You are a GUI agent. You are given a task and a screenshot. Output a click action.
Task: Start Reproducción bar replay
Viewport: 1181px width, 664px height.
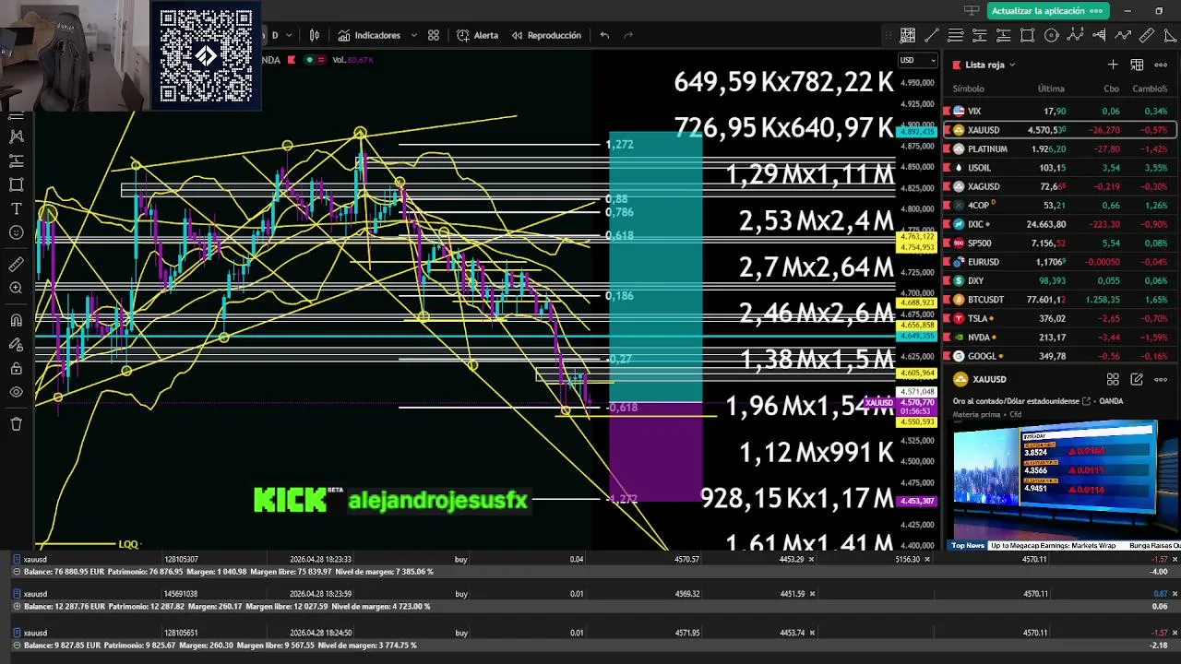tap(545, 35)
